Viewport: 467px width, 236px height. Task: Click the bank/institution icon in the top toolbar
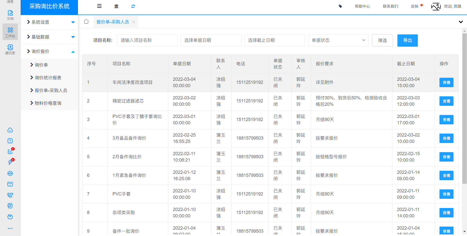tap(116, 6)
